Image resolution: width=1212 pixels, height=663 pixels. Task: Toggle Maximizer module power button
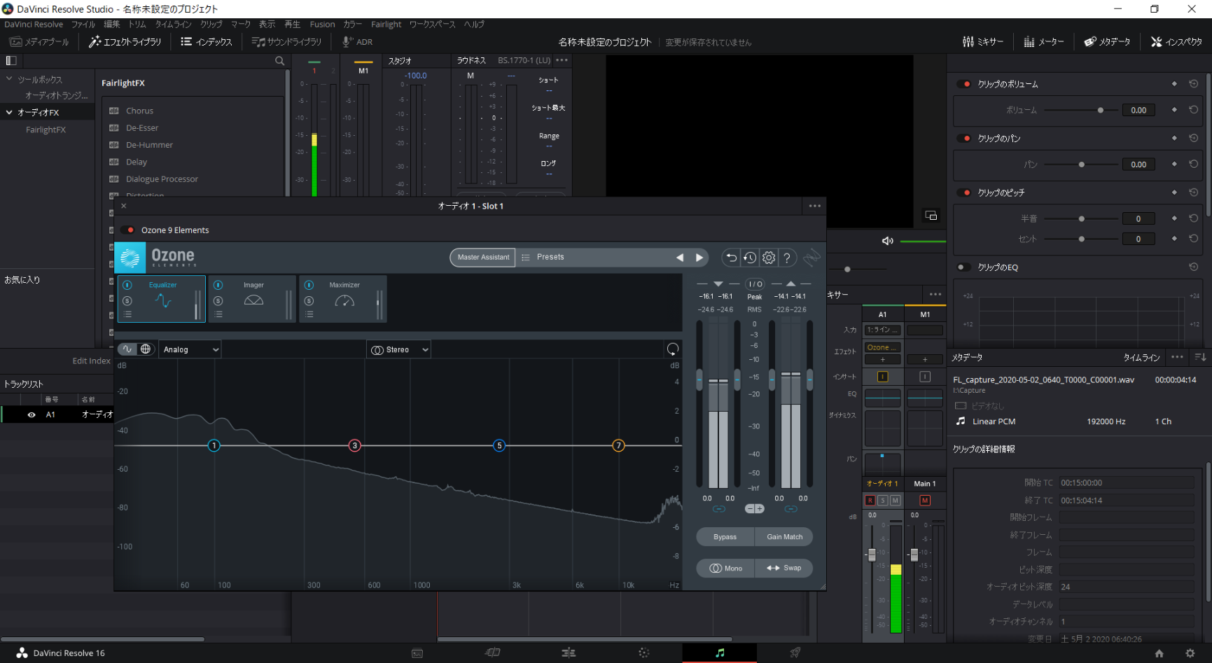click(309, 285)
